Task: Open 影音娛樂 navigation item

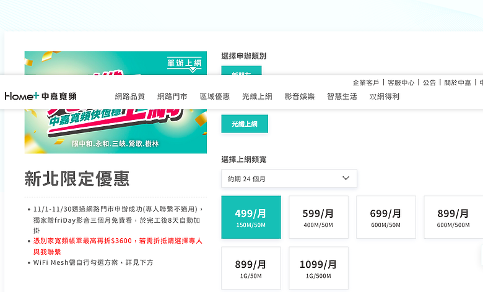Action: pos(300,97)
